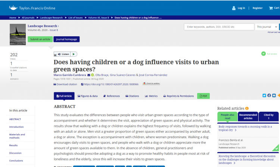Click the Related articles info icon
This screenshot has height=167, width=280.
tap(247, 108)
